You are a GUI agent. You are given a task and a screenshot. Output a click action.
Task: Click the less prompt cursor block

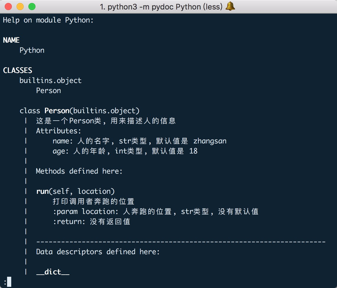9,282
